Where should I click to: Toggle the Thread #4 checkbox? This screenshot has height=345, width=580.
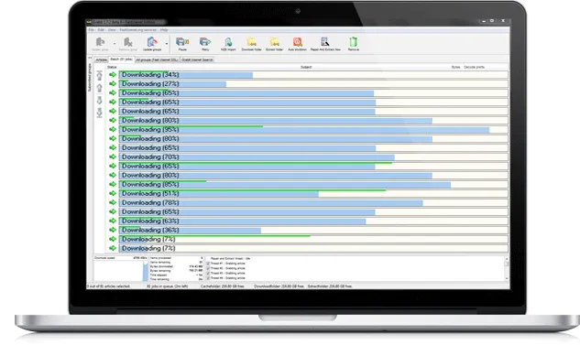tap(208, 278)
